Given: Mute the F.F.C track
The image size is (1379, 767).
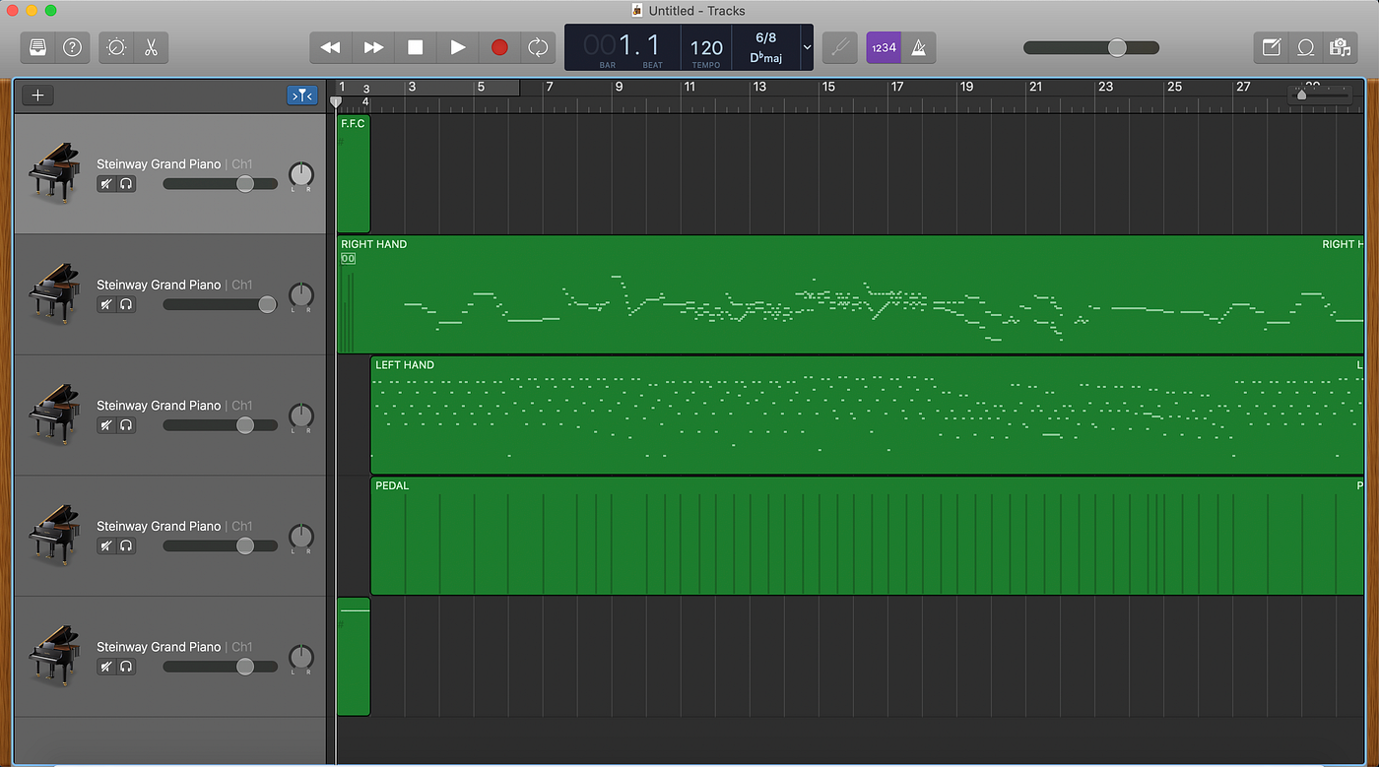Looking at the screenshot, I should pyautogui.click(x=106, y=184).
